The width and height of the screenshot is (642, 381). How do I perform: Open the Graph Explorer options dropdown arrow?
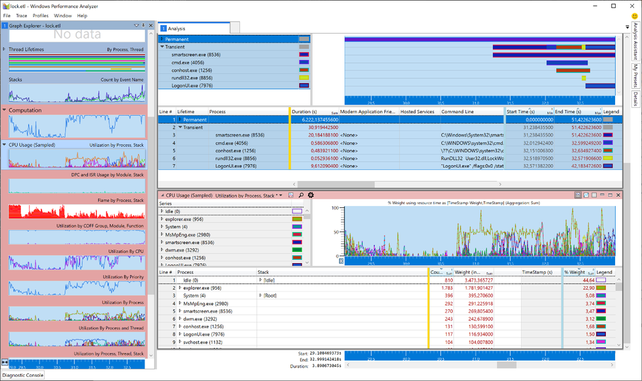136,26
